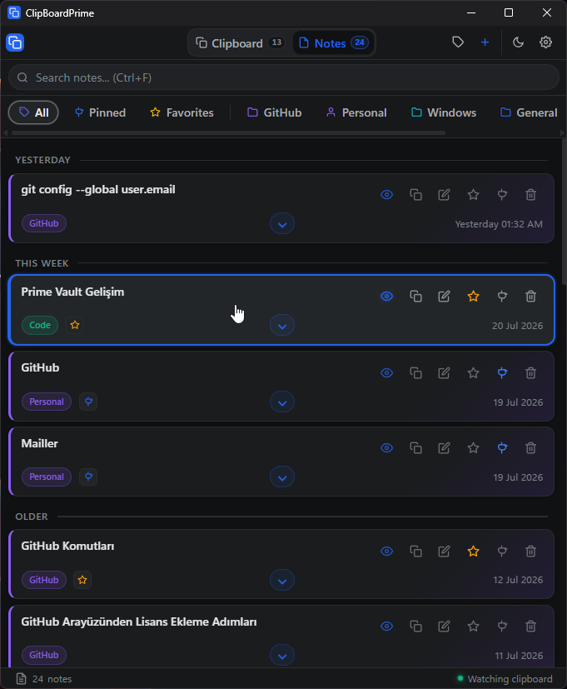Copy the Mailler note

click(x=416, y=447)
